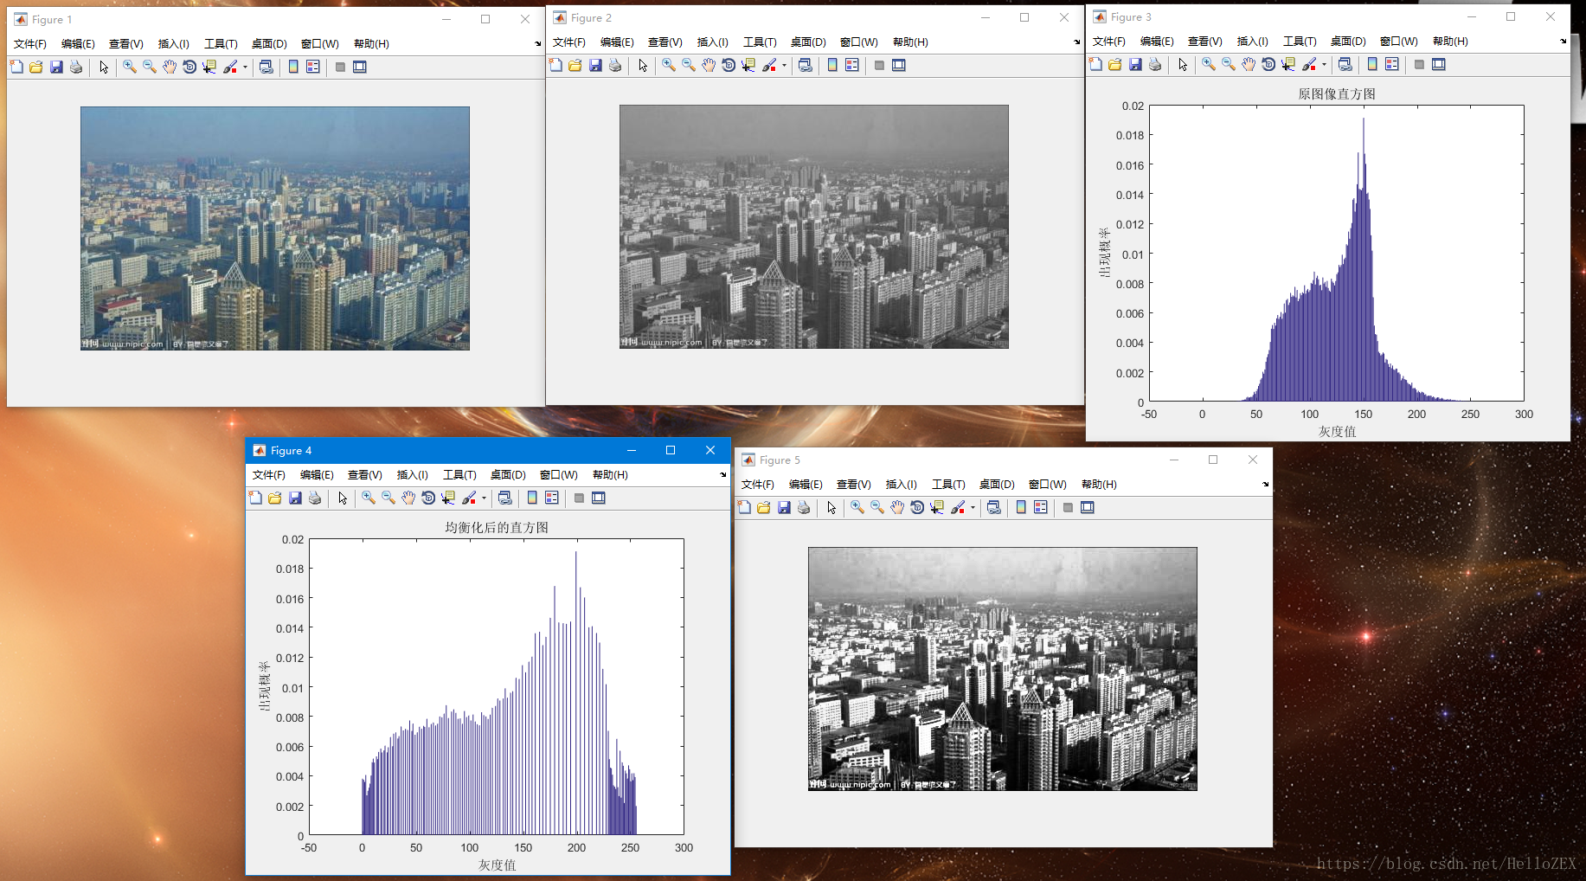Show plot tools in Figure 4
The image size is (1586, 881).
(x=599, y=498)
